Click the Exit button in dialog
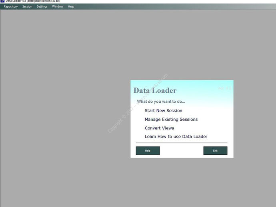The height and width of the screenshot is (207, 276). tap(216, 151)
